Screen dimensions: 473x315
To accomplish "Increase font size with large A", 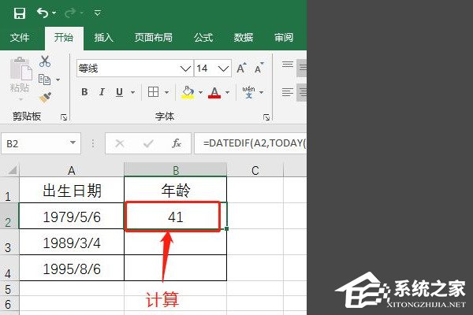I will pyautogui.click(x=241, y=69).
